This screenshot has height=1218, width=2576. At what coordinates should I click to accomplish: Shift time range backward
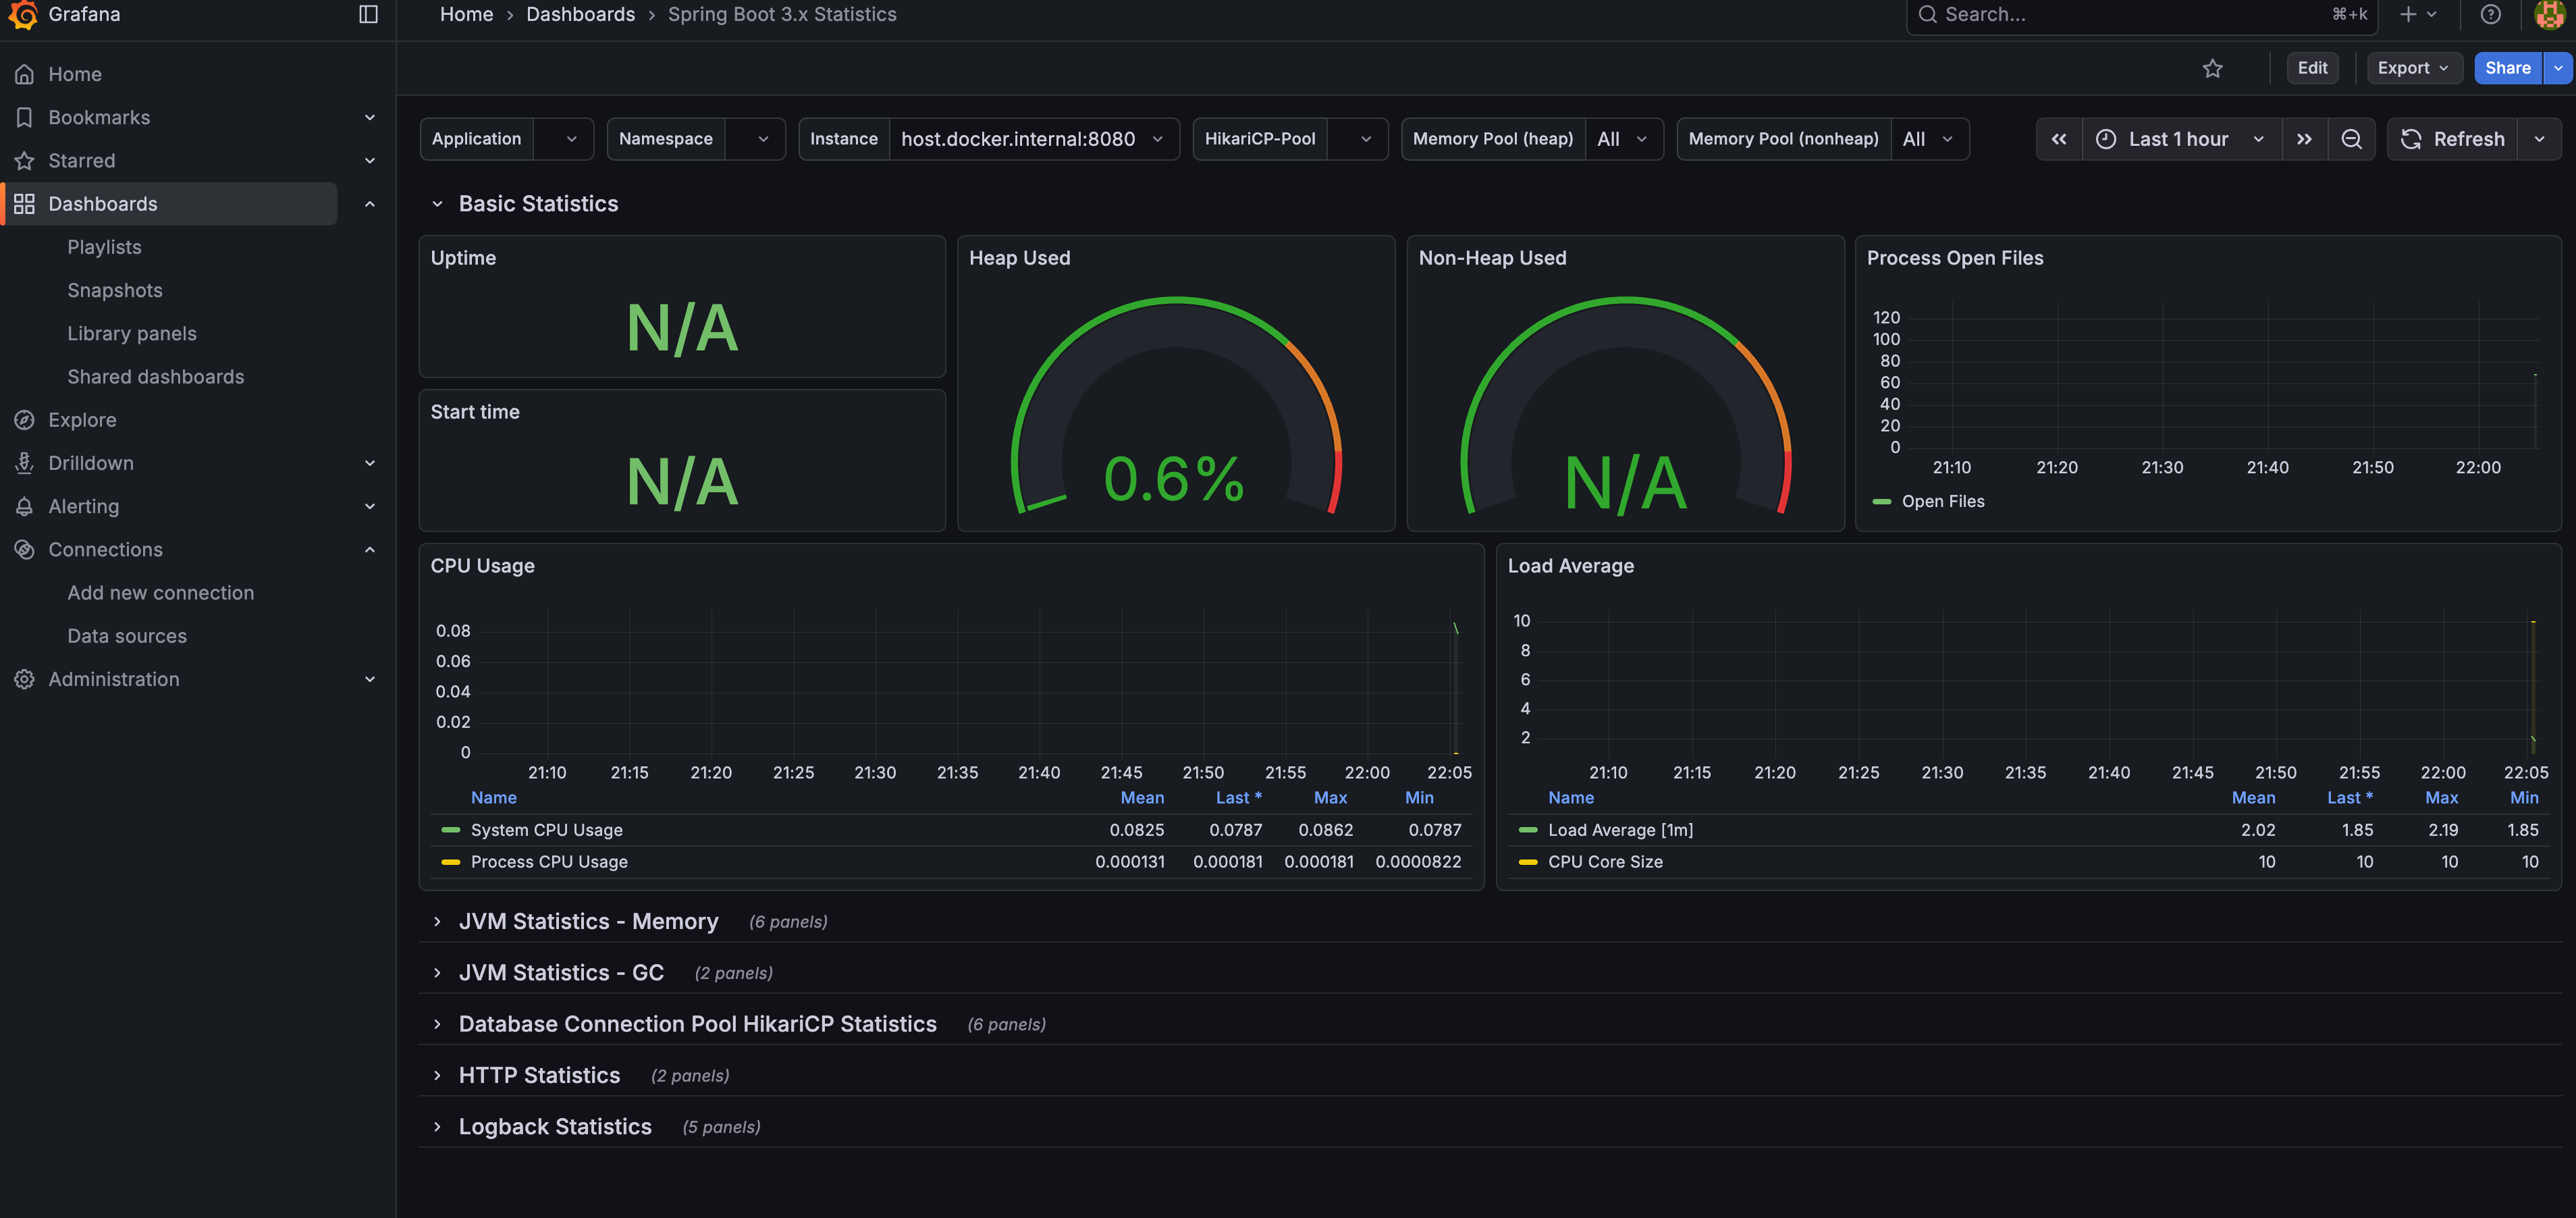pyautogui.click(x=2058, y=139)
